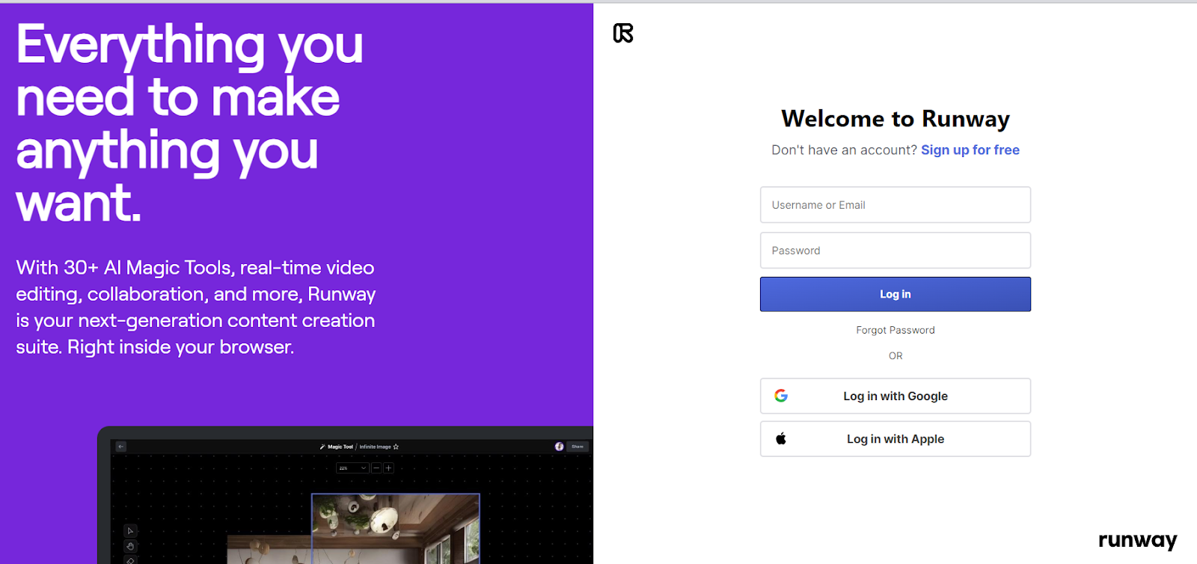Click the Forgot Password link
This screenshot has height=564, width=1197.
[x=896, y=330]
